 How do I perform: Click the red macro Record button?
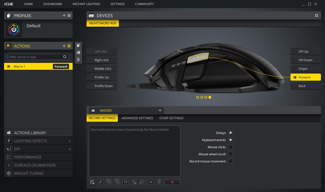coord(172,182)
